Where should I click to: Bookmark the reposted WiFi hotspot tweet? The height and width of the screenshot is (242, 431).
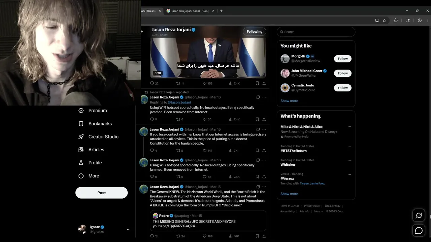[257, 119]
